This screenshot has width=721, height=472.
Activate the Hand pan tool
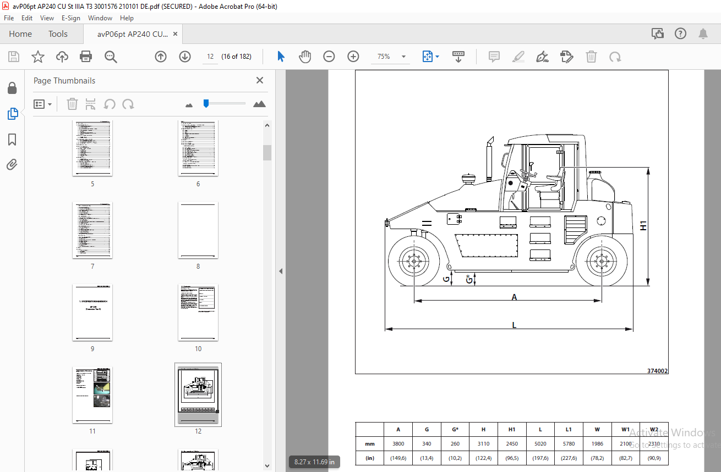tap(305, 57)
